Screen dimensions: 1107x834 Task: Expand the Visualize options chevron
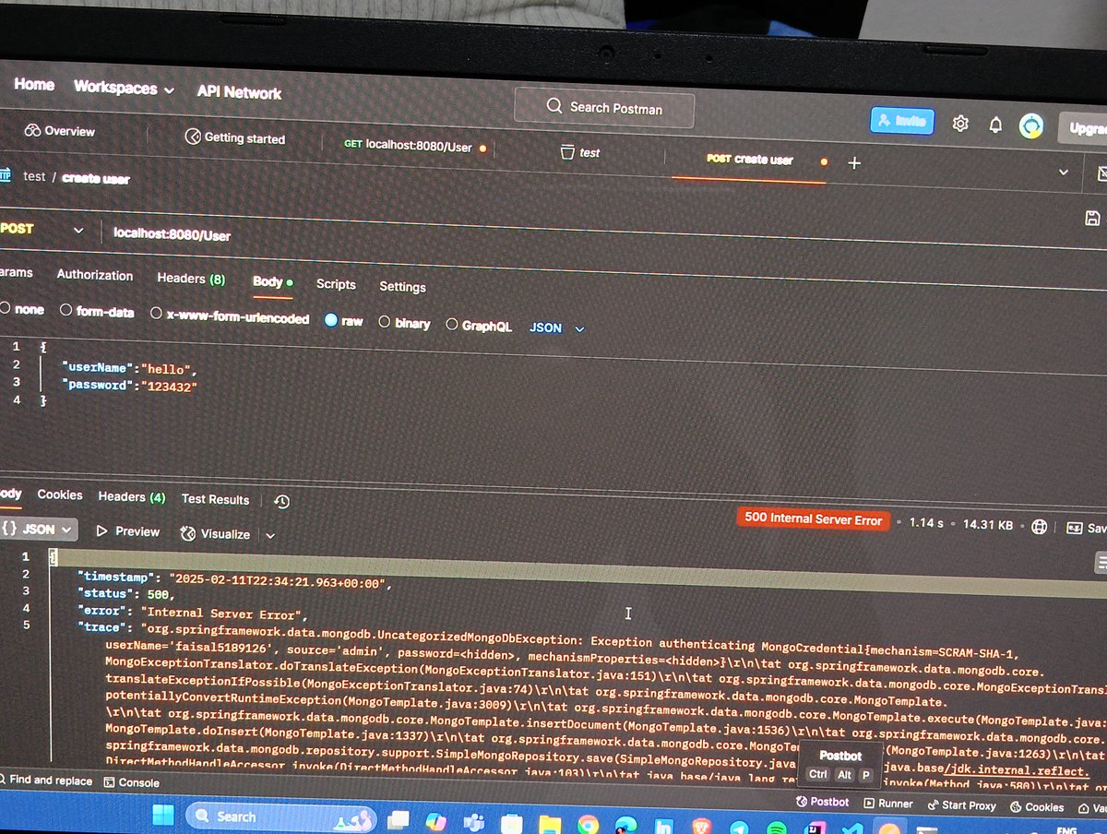[x=270, y=535]
